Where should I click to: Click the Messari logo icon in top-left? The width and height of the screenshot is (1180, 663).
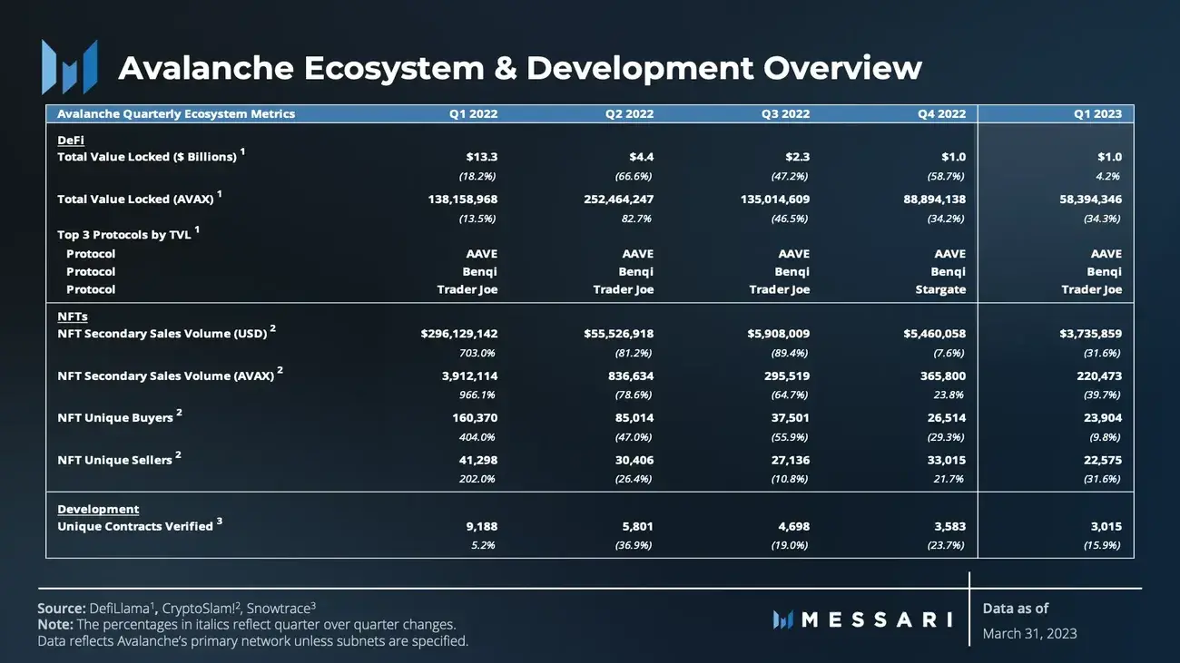coord(69,67)
